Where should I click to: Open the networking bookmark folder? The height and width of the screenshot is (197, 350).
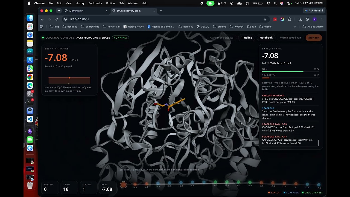coord(112,27)
